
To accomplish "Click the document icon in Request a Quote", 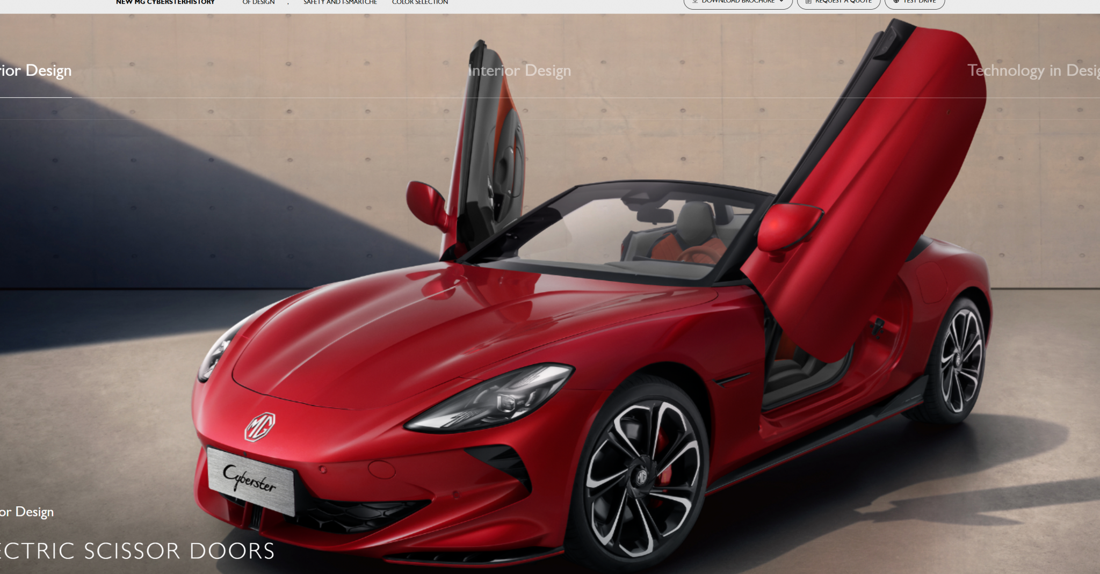I will click(808, 2).
